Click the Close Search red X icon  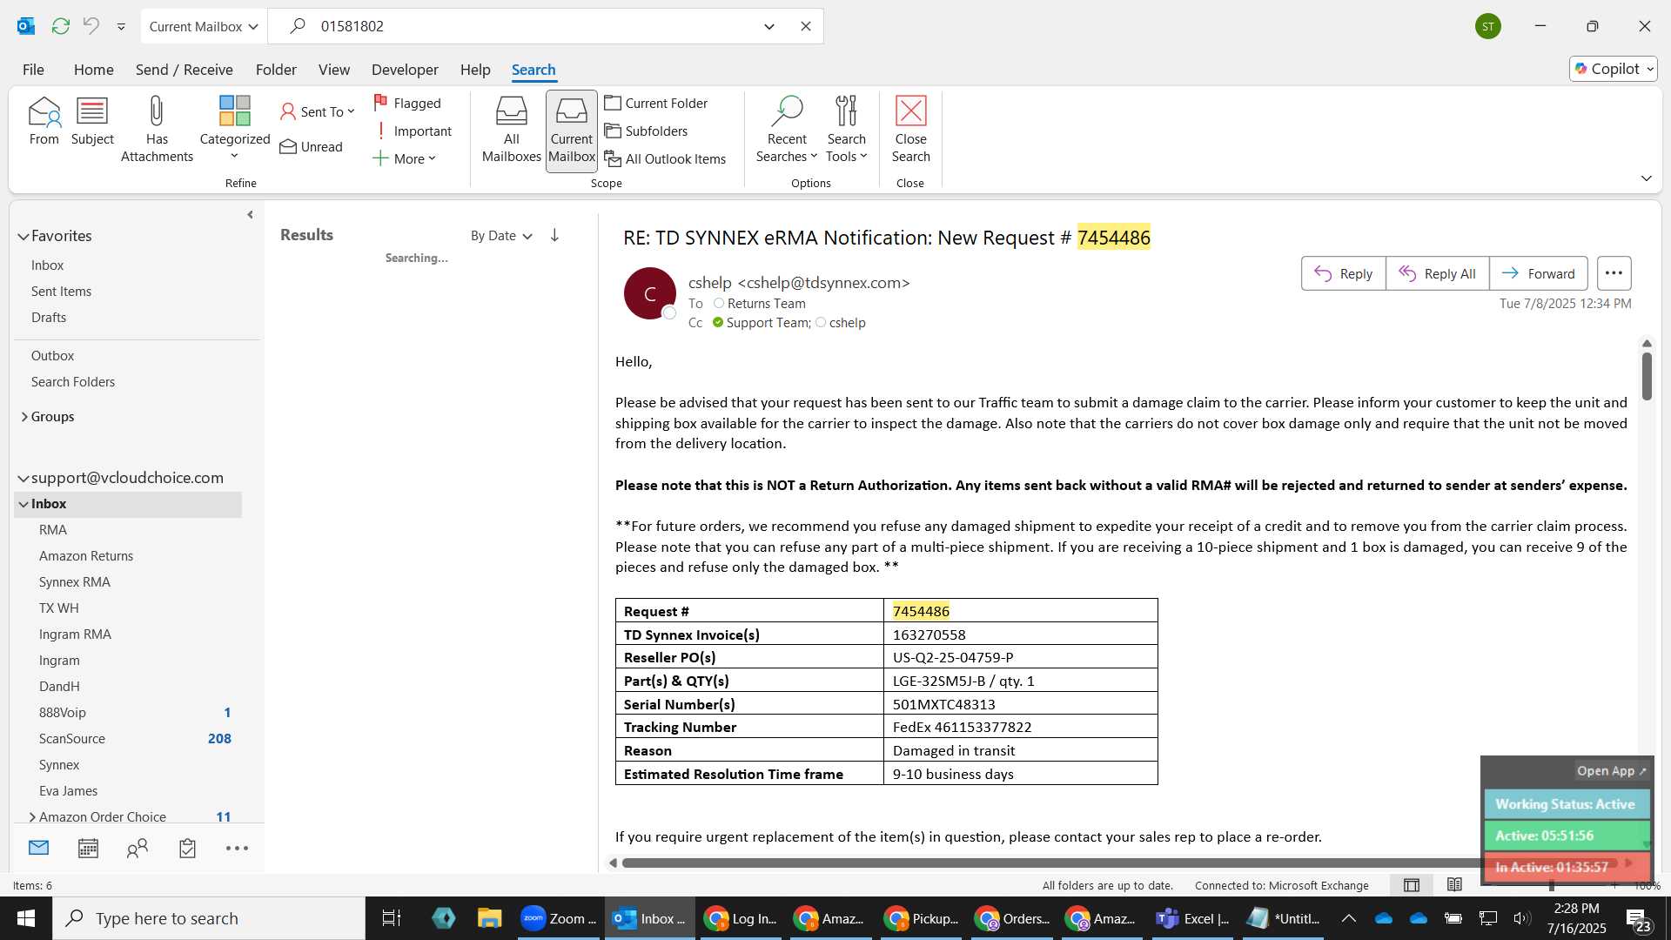[x=911, y=129]
